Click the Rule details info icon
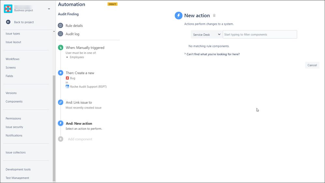The height and width of the screenshot is (183, 325). [x=60, y=25]
